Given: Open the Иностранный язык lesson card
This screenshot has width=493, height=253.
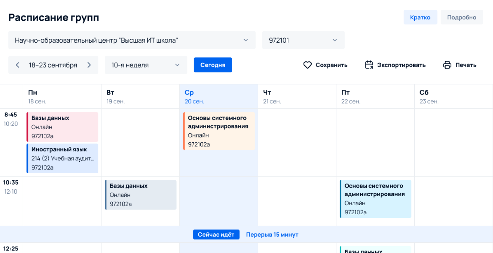Looking at the screenshot, I should (63, 158).
